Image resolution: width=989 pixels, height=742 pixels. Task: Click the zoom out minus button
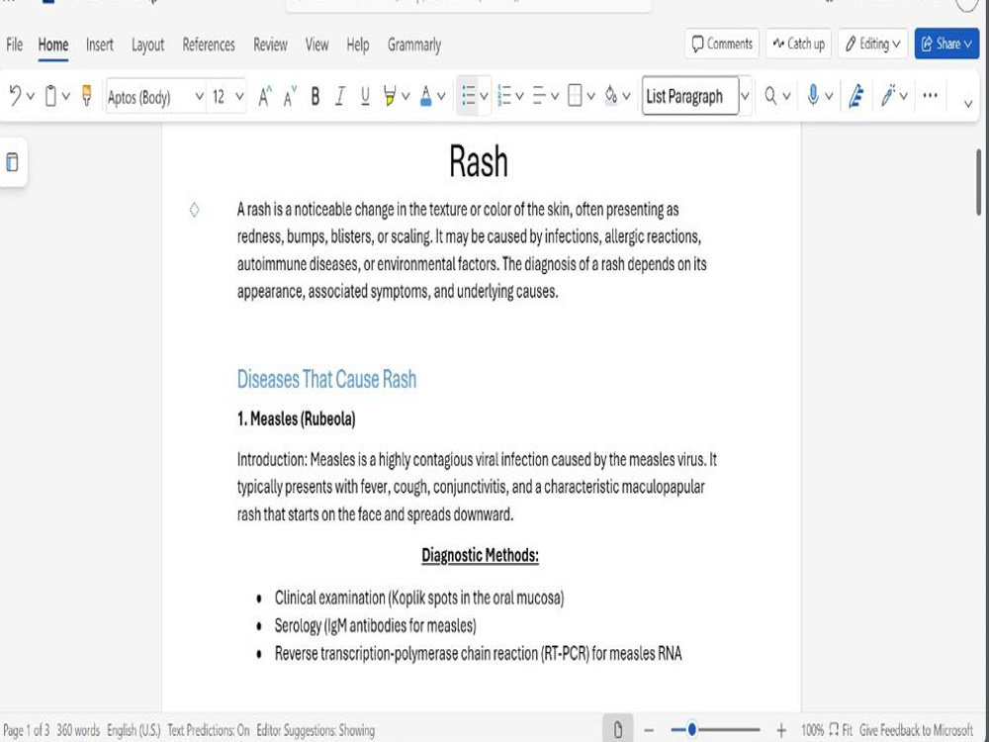point(649,730)
